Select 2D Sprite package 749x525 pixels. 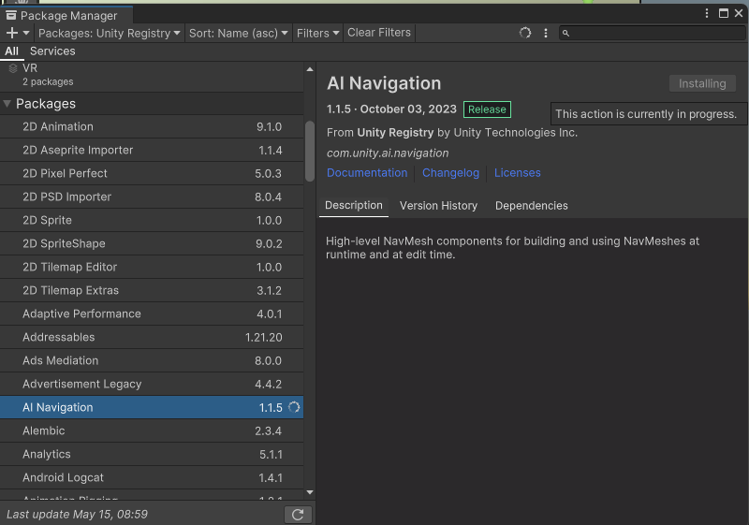[x=152, y=220]
